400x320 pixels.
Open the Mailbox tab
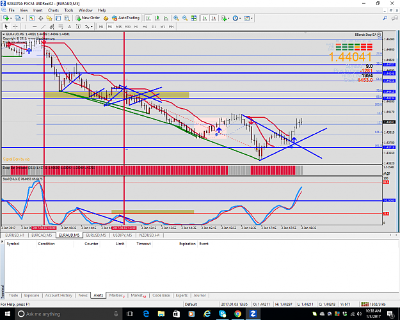click(117, 295)
